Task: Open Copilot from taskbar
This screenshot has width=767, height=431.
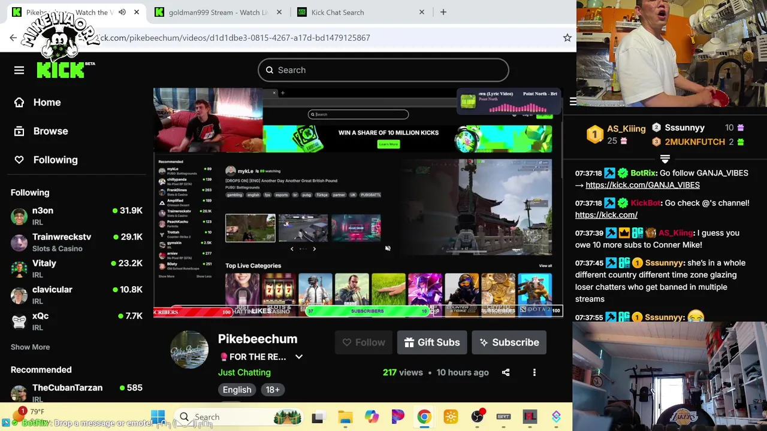Action: click(x=372, y=417)
